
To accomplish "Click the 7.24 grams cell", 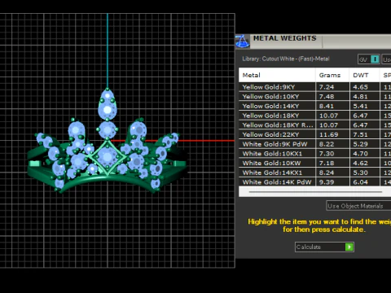I will point(332,87).
